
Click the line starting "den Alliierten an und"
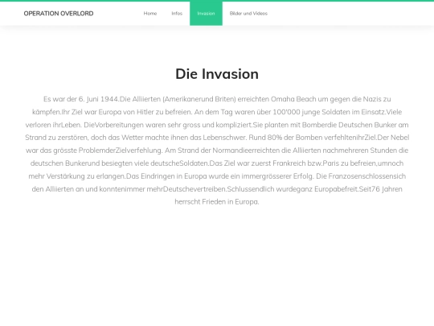(217, 189)
